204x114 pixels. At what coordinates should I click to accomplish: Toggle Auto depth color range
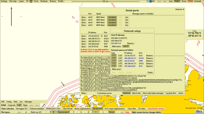pos(171,1)
